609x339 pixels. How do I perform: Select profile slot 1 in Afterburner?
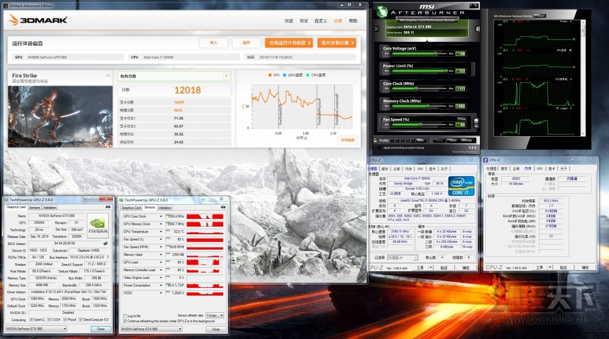(393, 140)
